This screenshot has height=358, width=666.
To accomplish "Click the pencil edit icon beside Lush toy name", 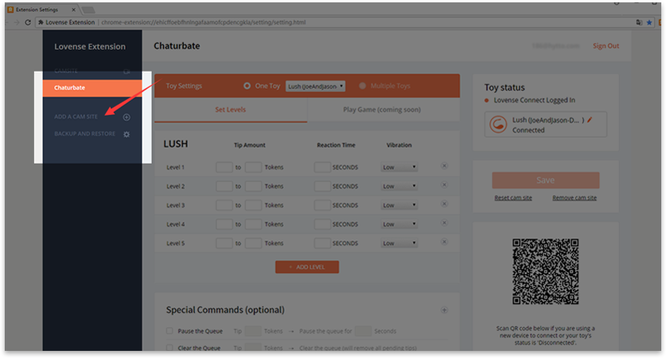I will 589,117.
